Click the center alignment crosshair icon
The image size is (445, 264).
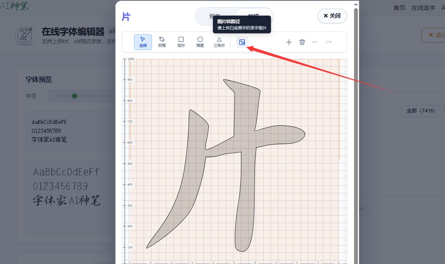289,42
